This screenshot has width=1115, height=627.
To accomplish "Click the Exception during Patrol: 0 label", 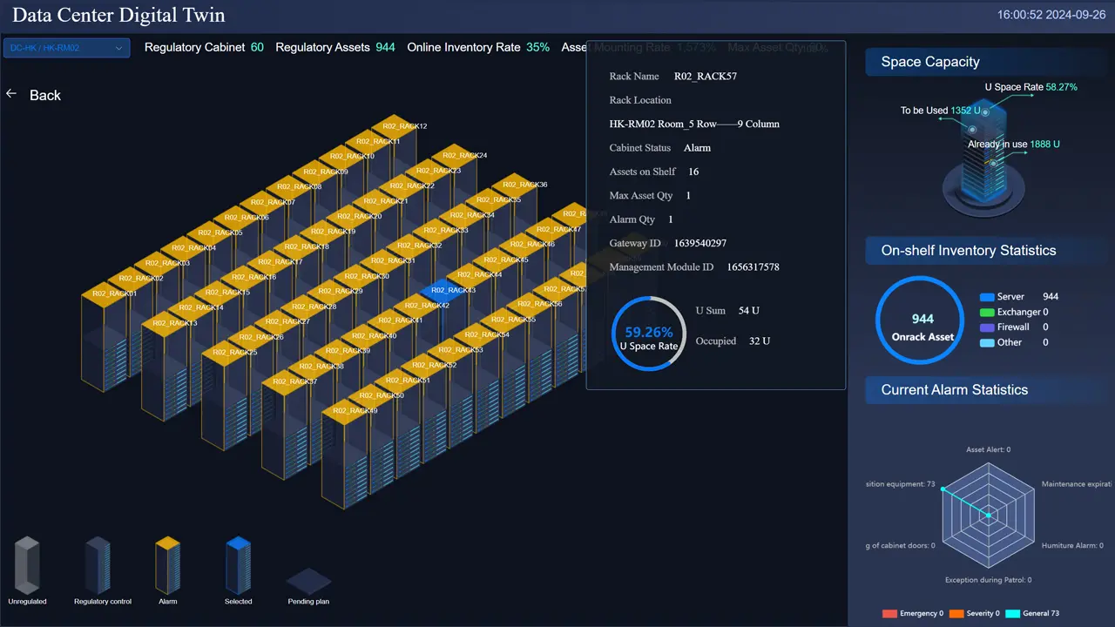I will [x=988, y=580].
